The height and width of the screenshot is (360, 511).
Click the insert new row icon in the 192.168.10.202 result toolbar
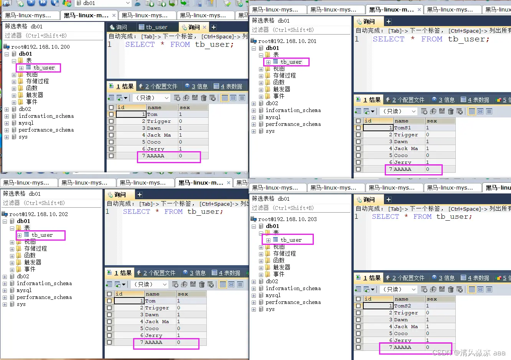tap(175, 284)
